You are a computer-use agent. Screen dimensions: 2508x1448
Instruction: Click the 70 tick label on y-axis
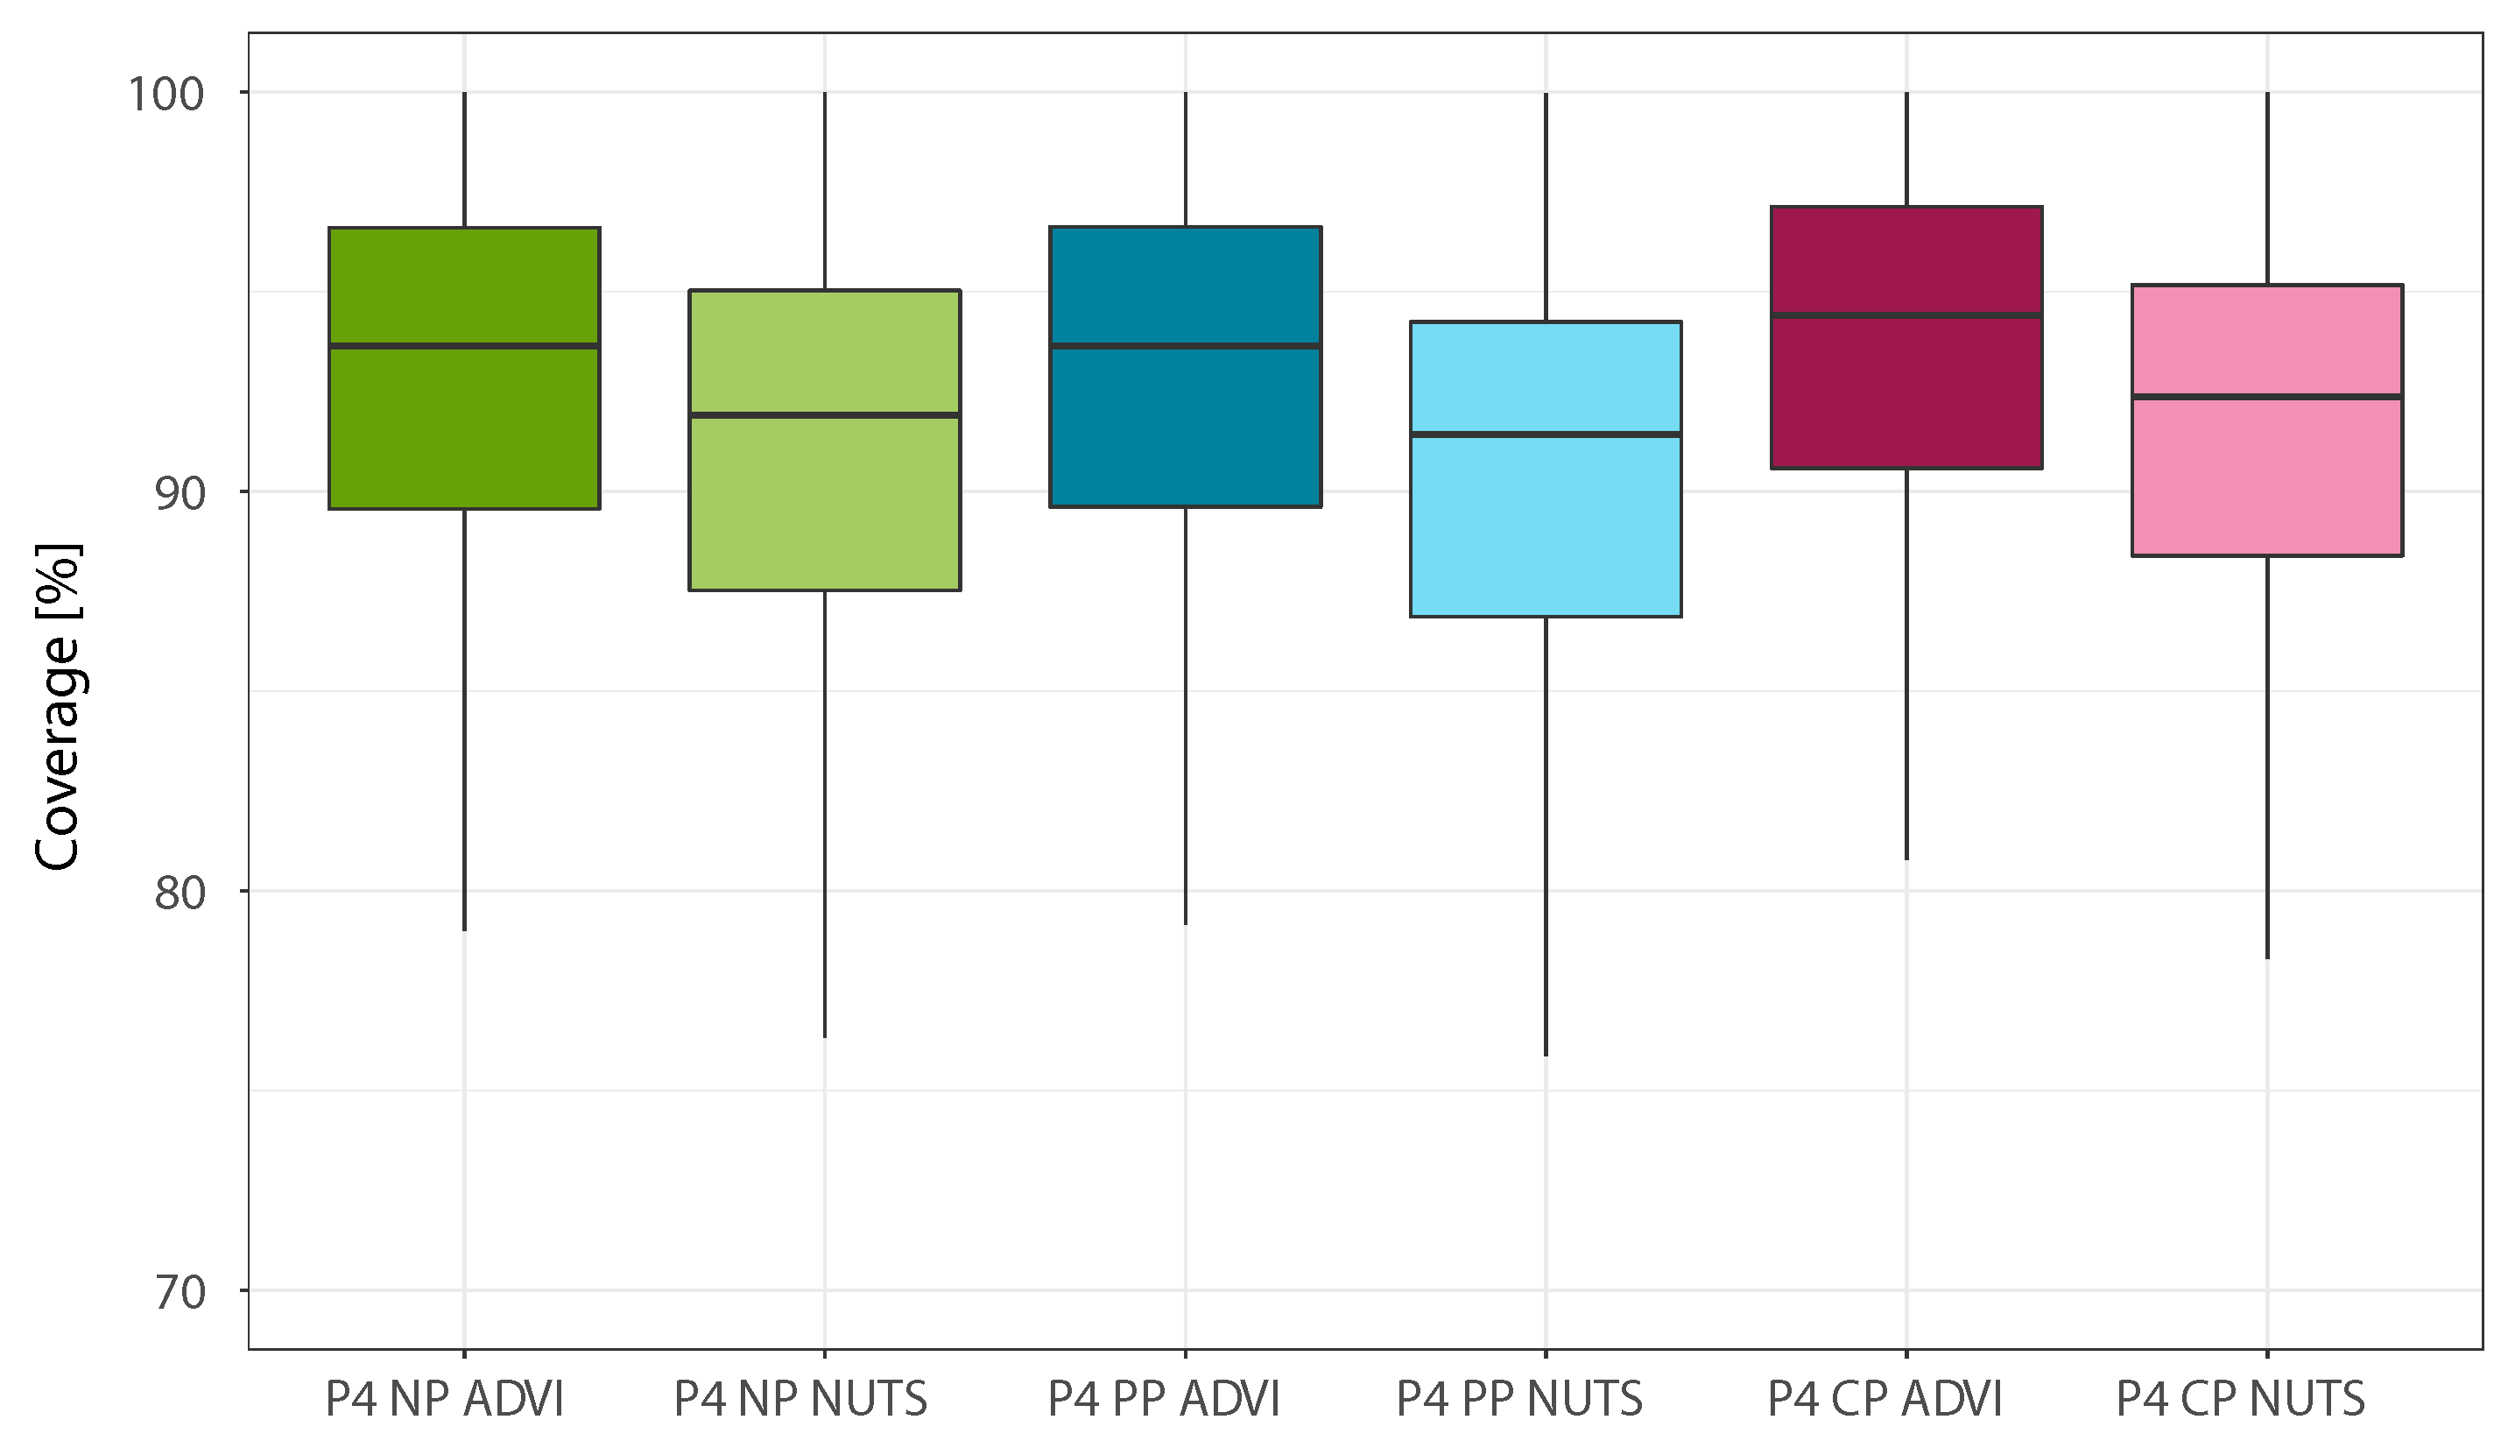[x=180, y=1293]
